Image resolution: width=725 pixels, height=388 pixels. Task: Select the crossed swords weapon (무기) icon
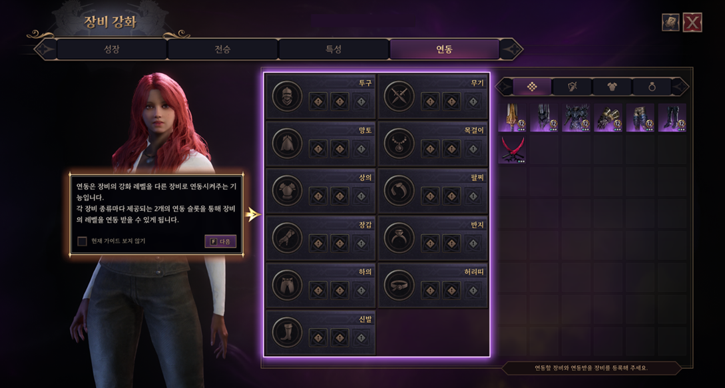pyautogui.click(x=399, y=97)
